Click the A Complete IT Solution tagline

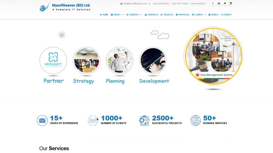(x=71, y=10)
